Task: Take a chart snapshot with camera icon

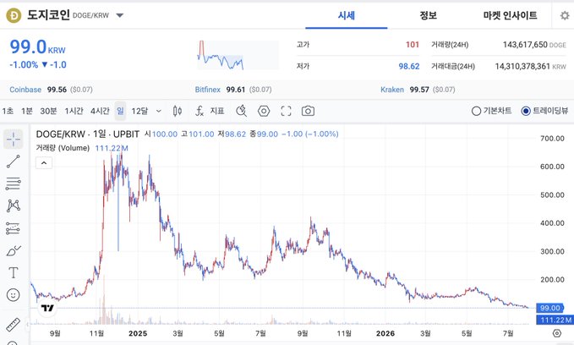Action: [x=308, y=111]
